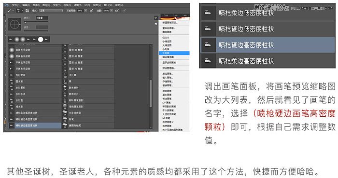Select 星形 70 像素 brush
338x178 pixels.
[x=88, y=69]
